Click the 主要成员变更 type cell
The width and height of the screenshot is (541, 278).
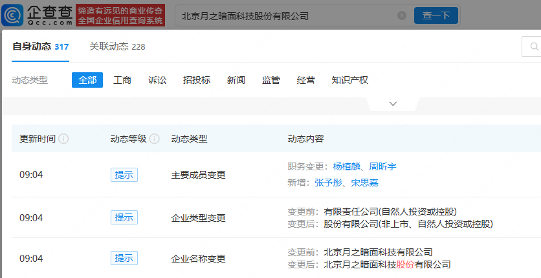pyautogui.click(x=199, y=175)
